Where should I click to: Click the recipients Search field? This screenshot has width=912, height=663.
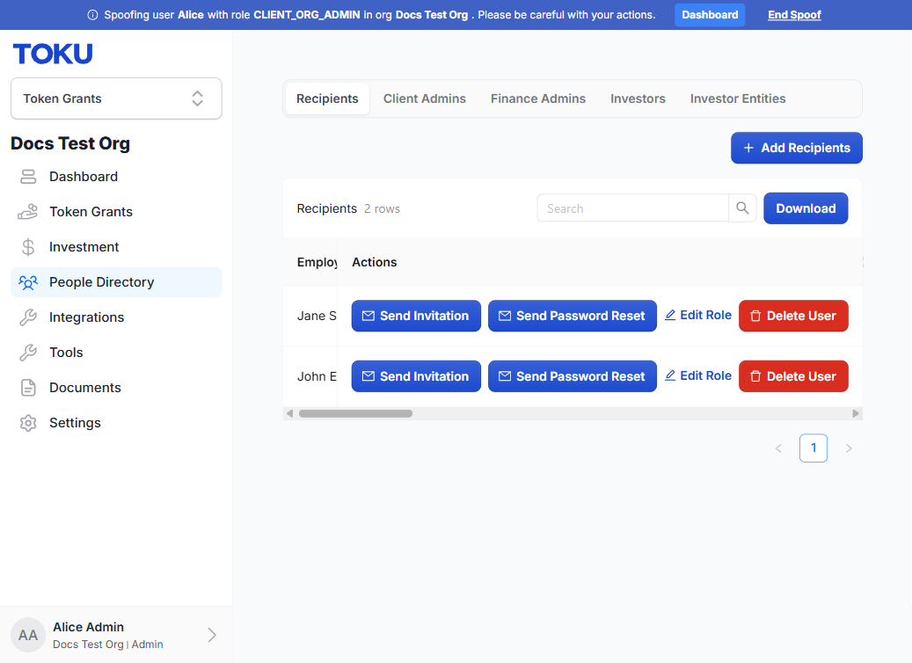pos(633,208)
